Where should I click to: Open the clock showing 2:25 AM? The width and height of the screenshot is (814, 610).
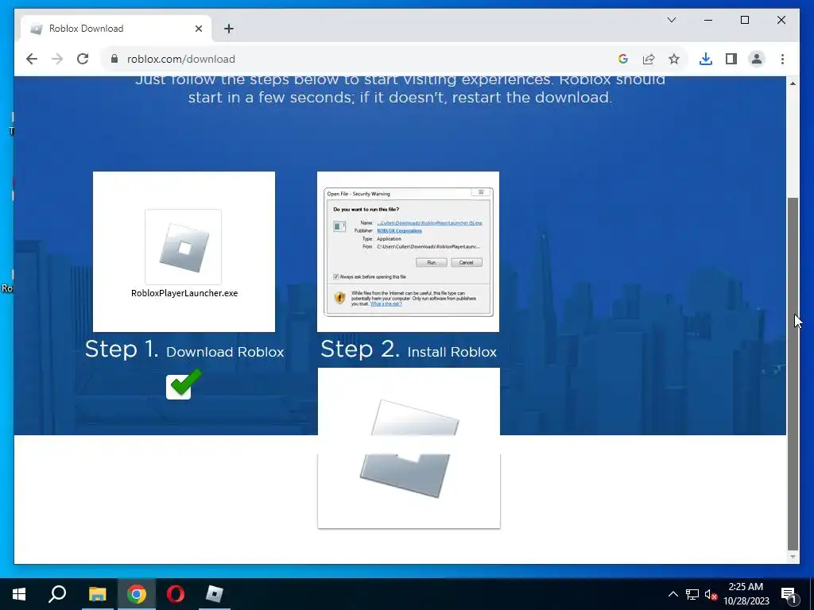[x=746, y=594]
